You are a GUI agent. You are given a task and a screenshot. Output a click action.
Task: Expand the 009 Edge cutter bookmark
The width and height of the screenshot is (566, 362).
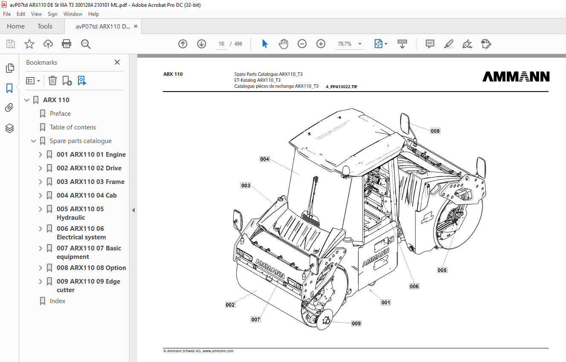40,282
